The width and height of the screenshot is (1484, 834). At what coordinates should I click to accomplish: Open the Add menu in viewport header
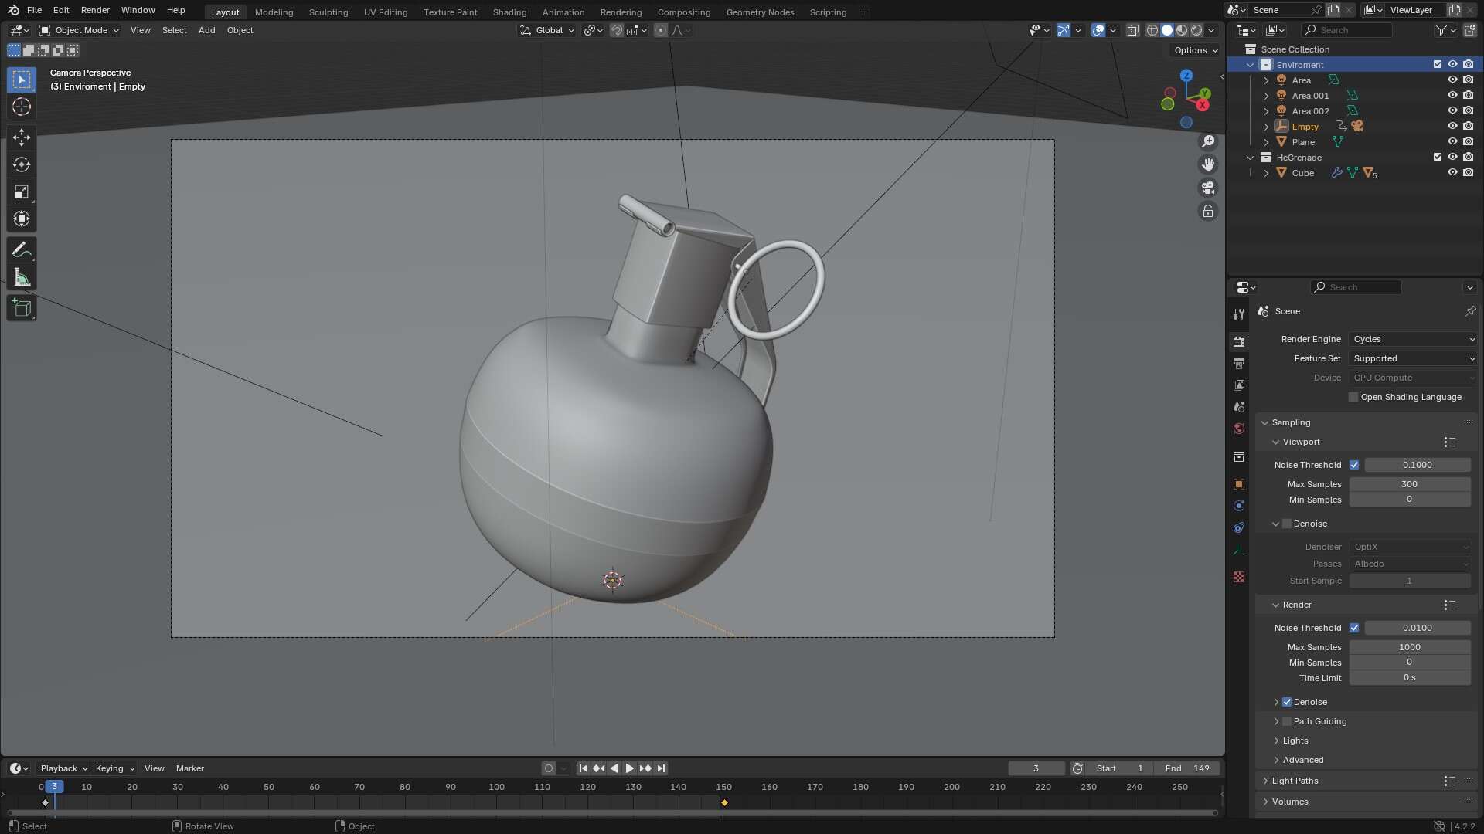pyautogui.click(x=206, y=30)
